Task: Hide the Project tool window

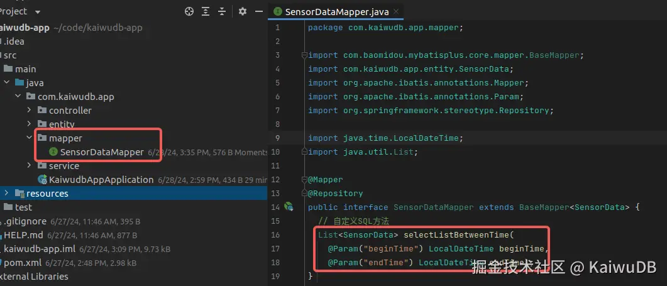Action: tap(258, 11)
